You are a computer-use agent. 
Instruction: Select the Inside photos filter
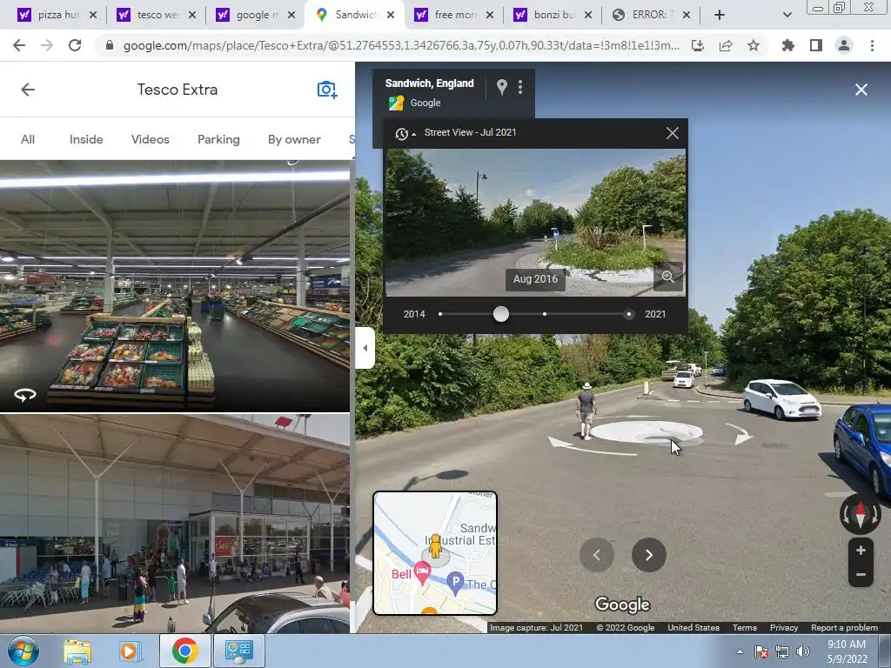[x=86, y=139]
